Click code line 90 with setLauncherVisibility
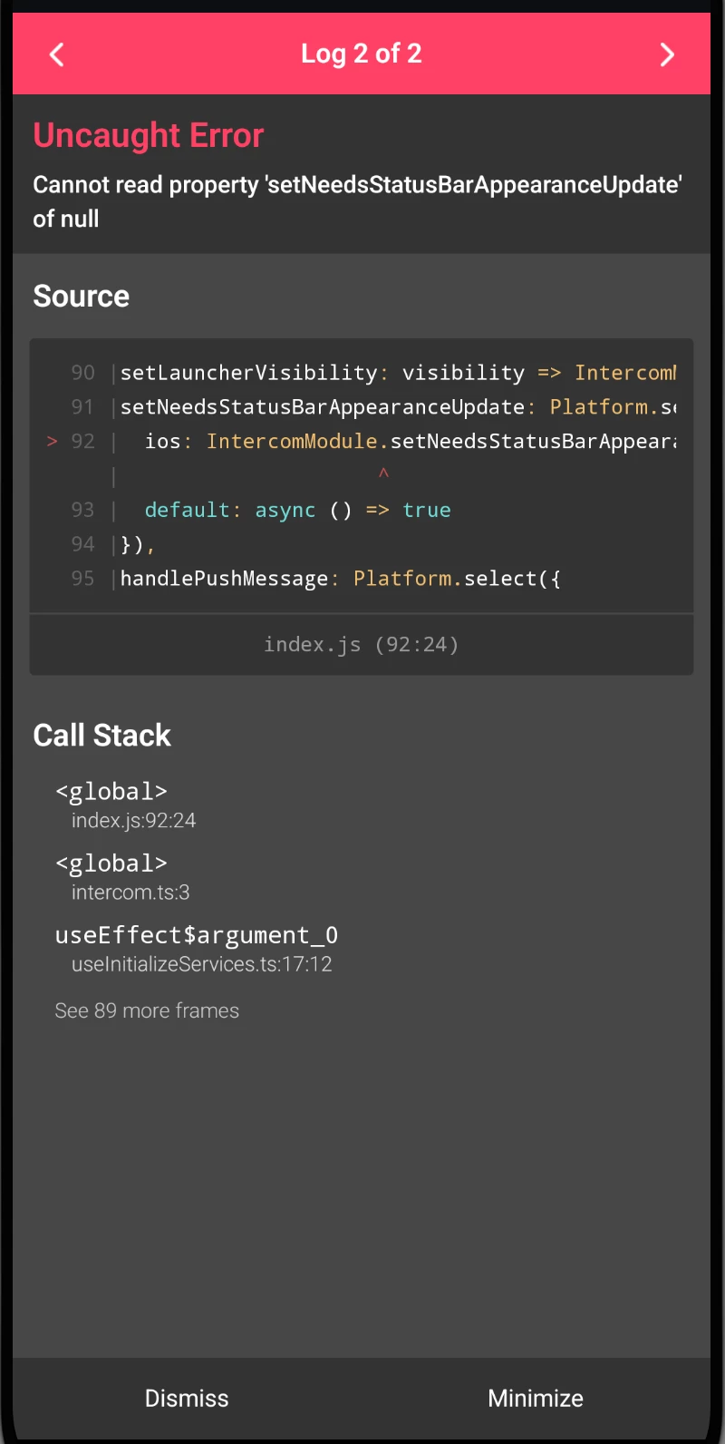The image size is (725, 1444). pos(397,373)
